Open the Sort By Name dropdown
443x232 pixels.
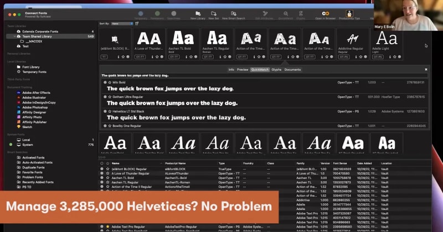(x=122, y=24)
